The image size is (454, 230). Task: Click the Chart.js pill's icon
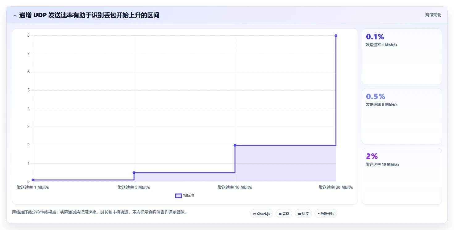click(x=255, y=214)
